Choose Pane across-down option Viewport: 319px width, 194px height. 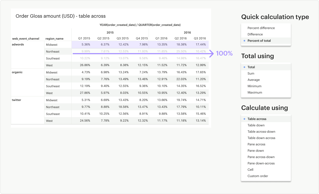click(x=261, y=157)
